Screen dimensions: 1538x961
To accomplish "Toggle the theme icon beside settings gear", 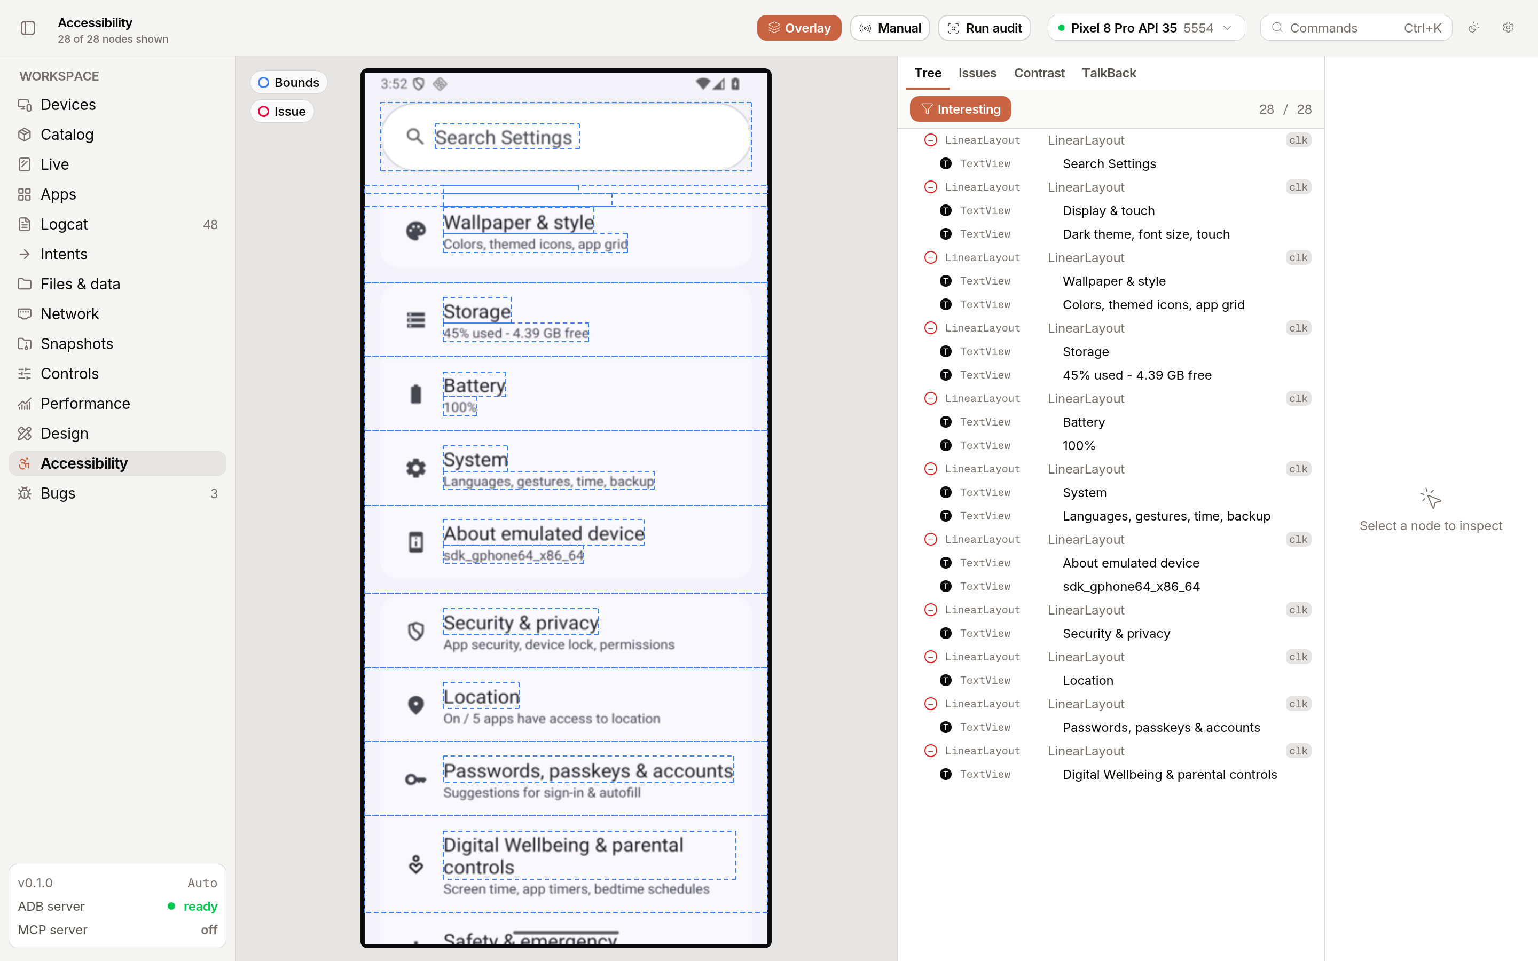I will [x=1474, y=27].
